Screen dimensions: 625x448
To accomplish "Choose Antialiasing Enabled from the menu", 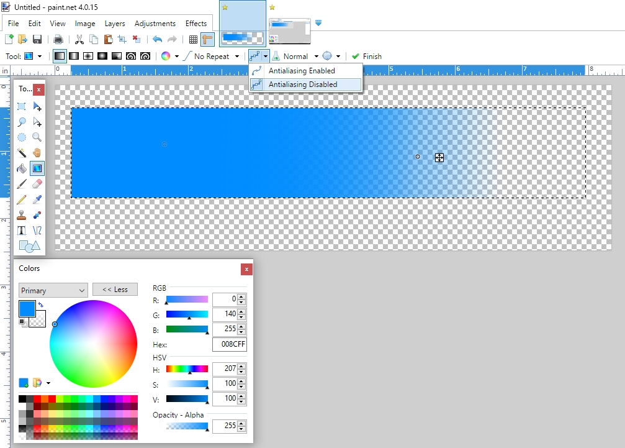I will pyautogui.click(x=302, y=71).
